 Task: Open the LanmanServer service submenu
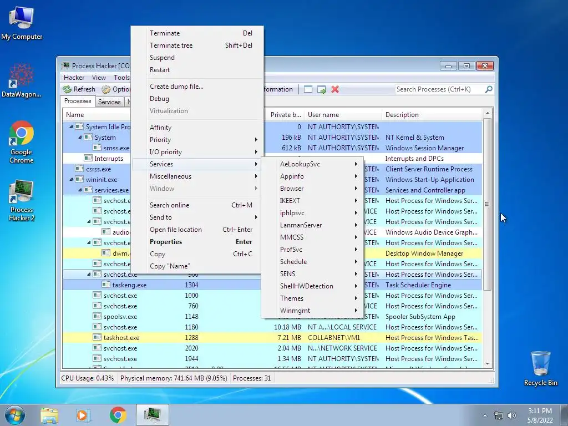point(312,225)
